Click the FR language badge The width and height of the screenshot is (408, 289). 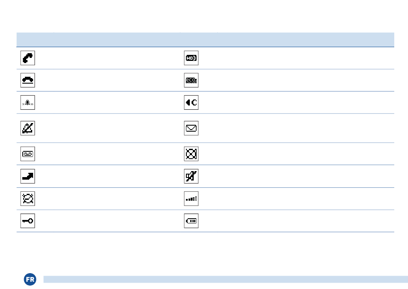click(30, 280)
